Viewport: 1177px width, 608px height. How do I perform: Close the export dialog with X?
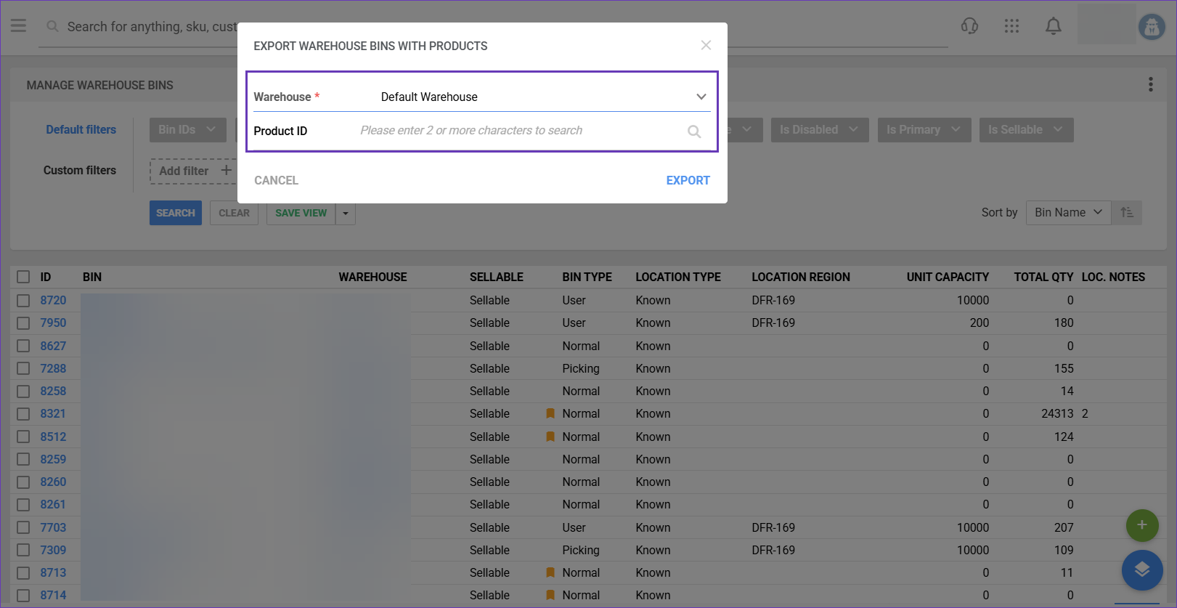pos(705,45)
